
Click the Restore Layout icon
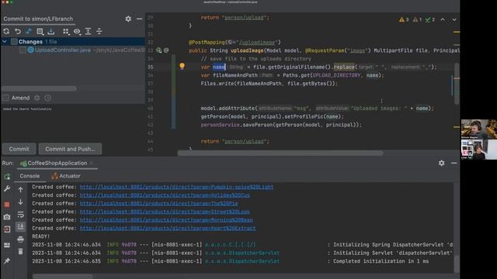pos(7,245)
